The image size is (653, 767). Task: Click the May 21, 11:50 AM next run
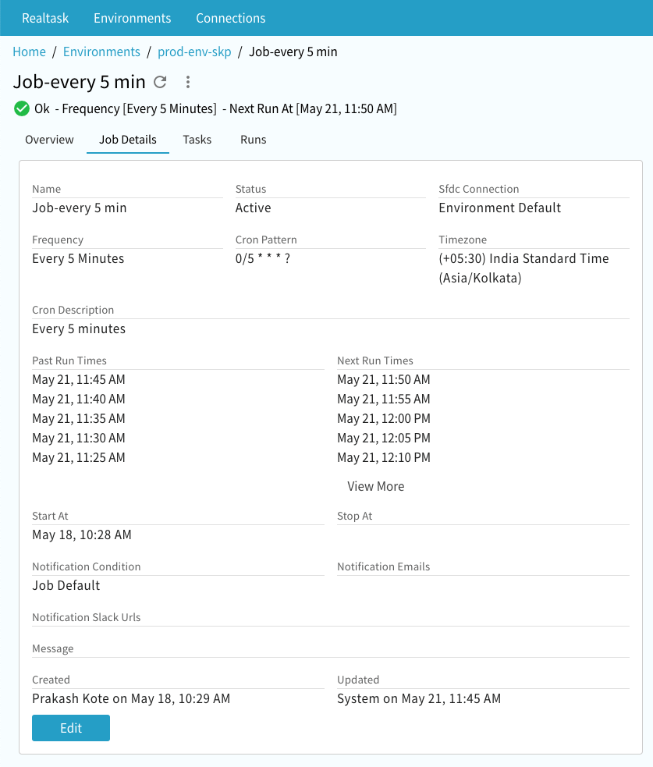click(383, 380)
